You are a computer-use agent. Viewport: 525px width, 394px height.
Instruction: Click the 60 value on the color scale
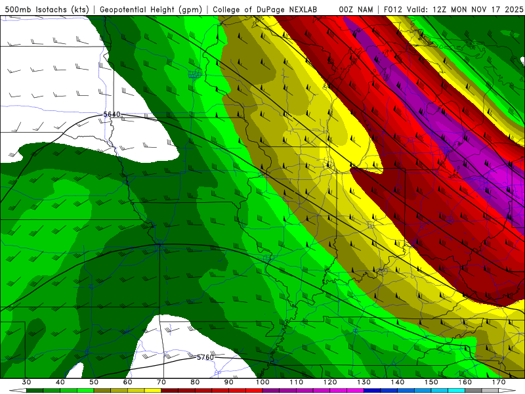[x=127, y=382]
